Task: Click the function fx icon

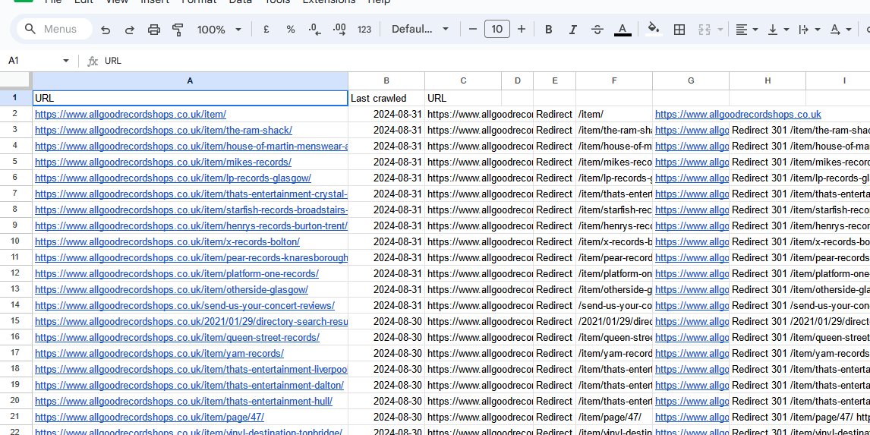Action: point(93,61)
